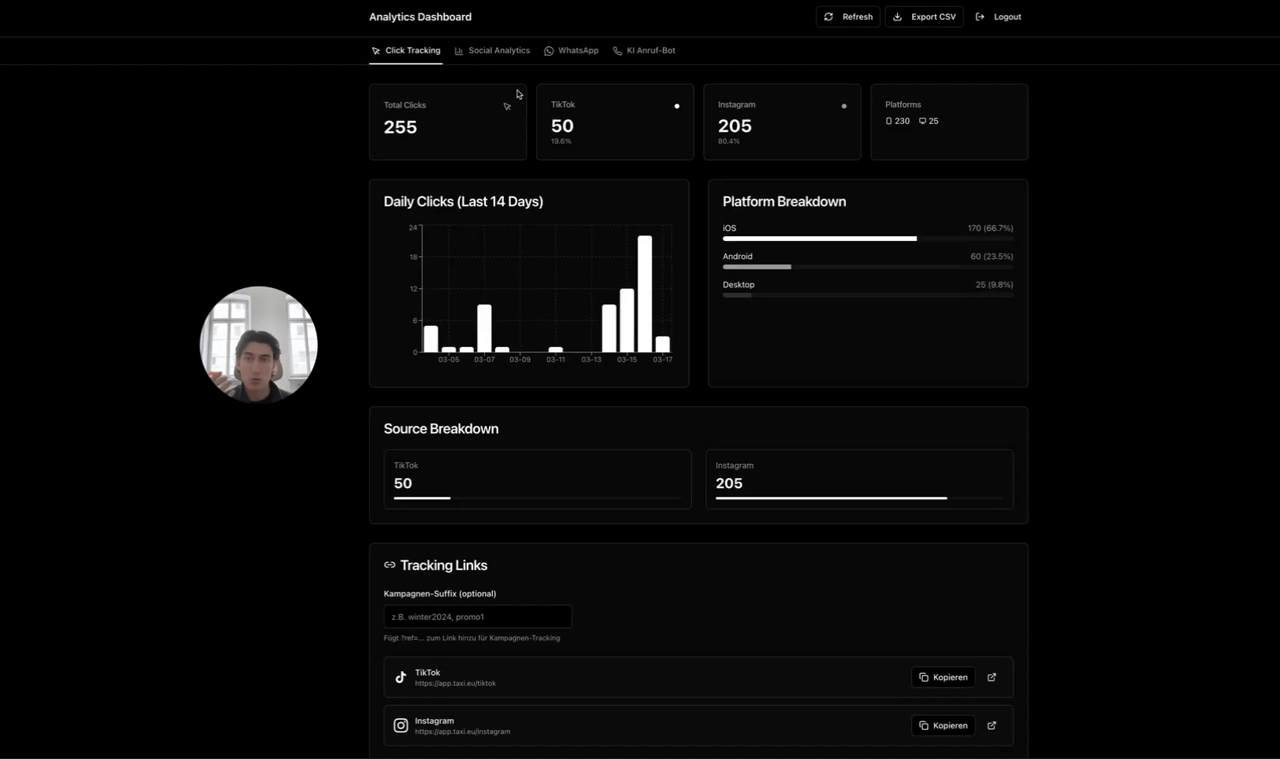Image resolution: width=1280 pixels, height=759 pixels.
Task: Click the chain link icon beside Tracking Links
Action: click(x=389, y=565)
